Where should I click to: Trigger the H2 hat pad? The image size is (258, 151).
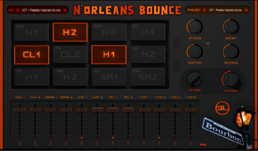click(x=148, y=54)
